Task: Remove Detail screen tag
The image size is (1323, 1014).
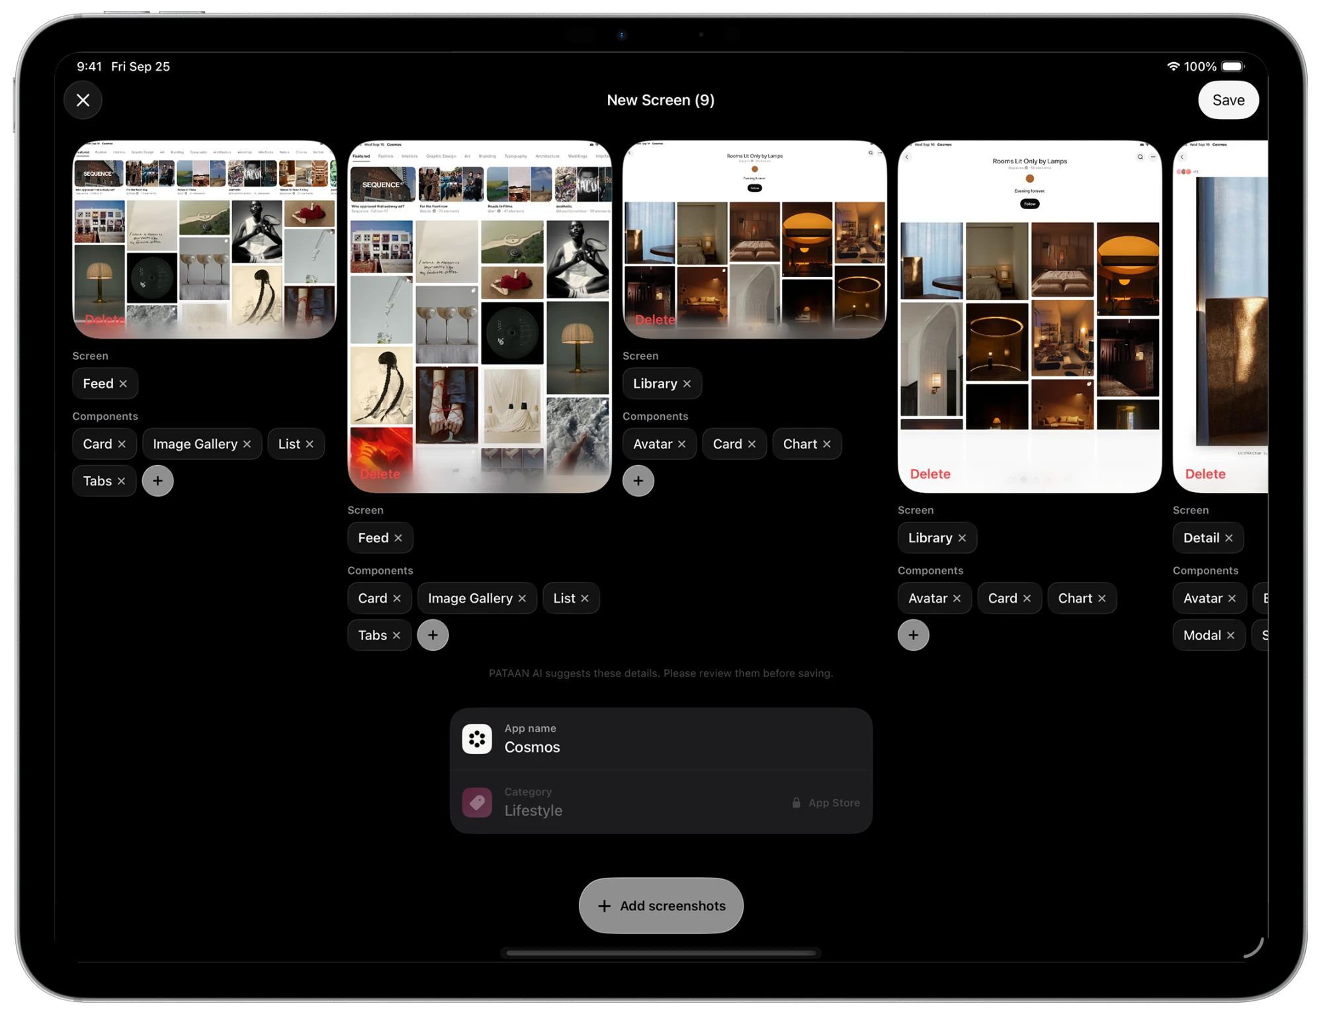Action: point(1228,538)
